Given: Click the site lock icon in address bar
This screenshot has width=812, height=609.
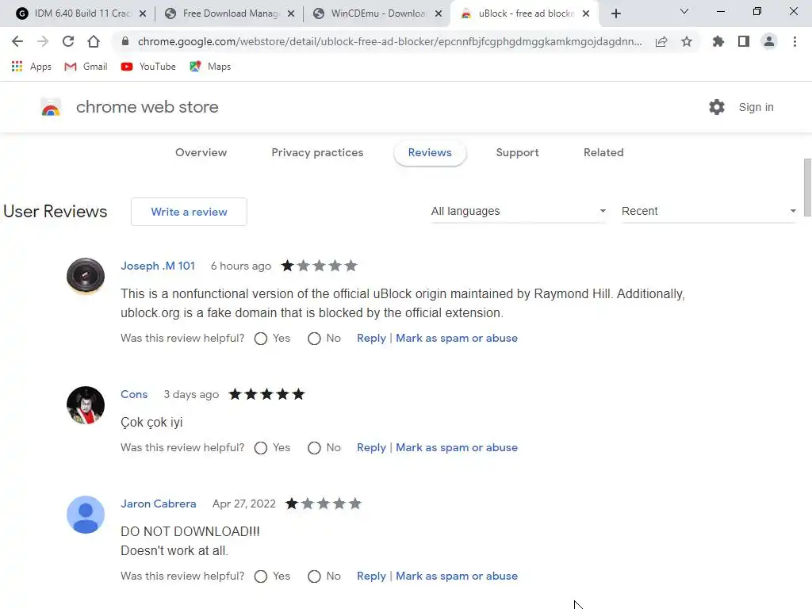Looking at the screenshot, I should click(x=124, y=41).
